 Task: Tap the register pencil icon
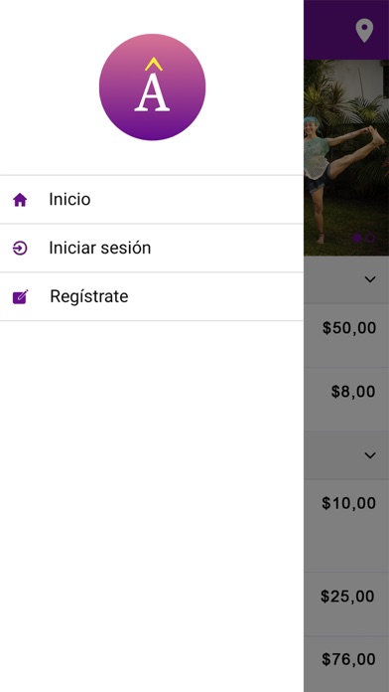[20, 297]
